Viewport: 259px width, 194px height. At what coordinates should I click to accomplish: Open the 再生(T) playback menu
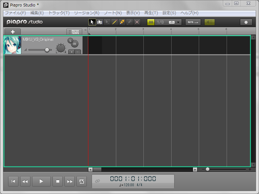coord(151,13)
